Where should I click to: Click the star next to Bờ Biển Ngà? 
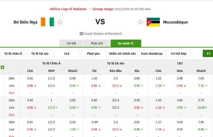tap(60, 22)
